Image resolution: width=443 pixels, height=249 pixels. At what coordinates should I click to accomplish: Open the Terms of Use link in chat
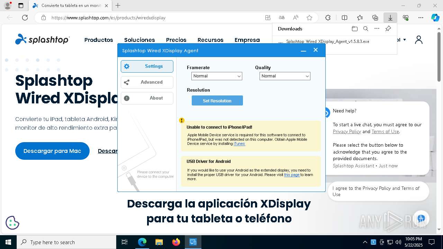[385, 131]
